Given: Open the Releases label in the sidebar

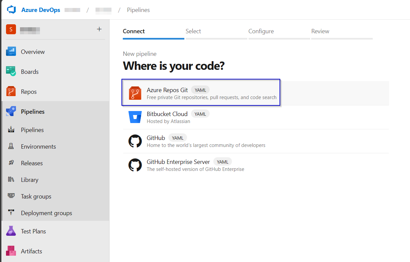Looking at the screenshot, I should tap(32, 163).
